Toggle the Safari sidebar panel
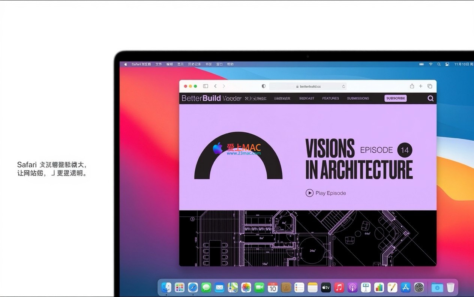474x297 pixels. [205, 86]
